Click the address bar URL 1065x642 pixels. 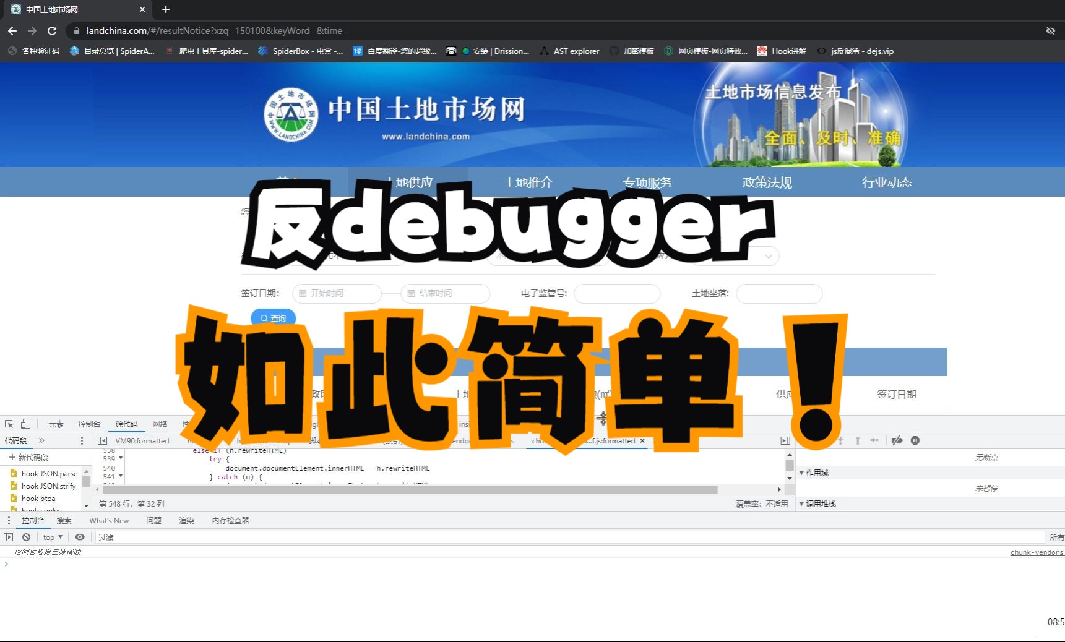pyautogui.click(x=217, y=30)
